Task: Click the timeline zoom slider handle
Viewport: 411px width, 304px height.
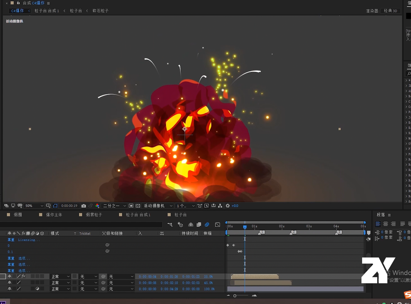Action: click(235, 296)
